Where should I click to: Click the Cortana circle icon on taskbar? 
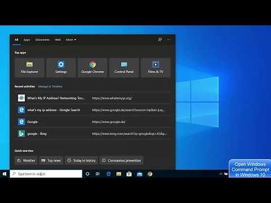(88, 174)
